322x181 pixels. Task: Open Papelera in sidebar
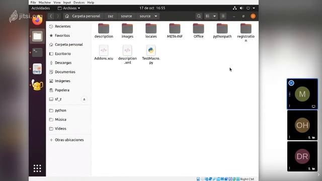(68, 90)
